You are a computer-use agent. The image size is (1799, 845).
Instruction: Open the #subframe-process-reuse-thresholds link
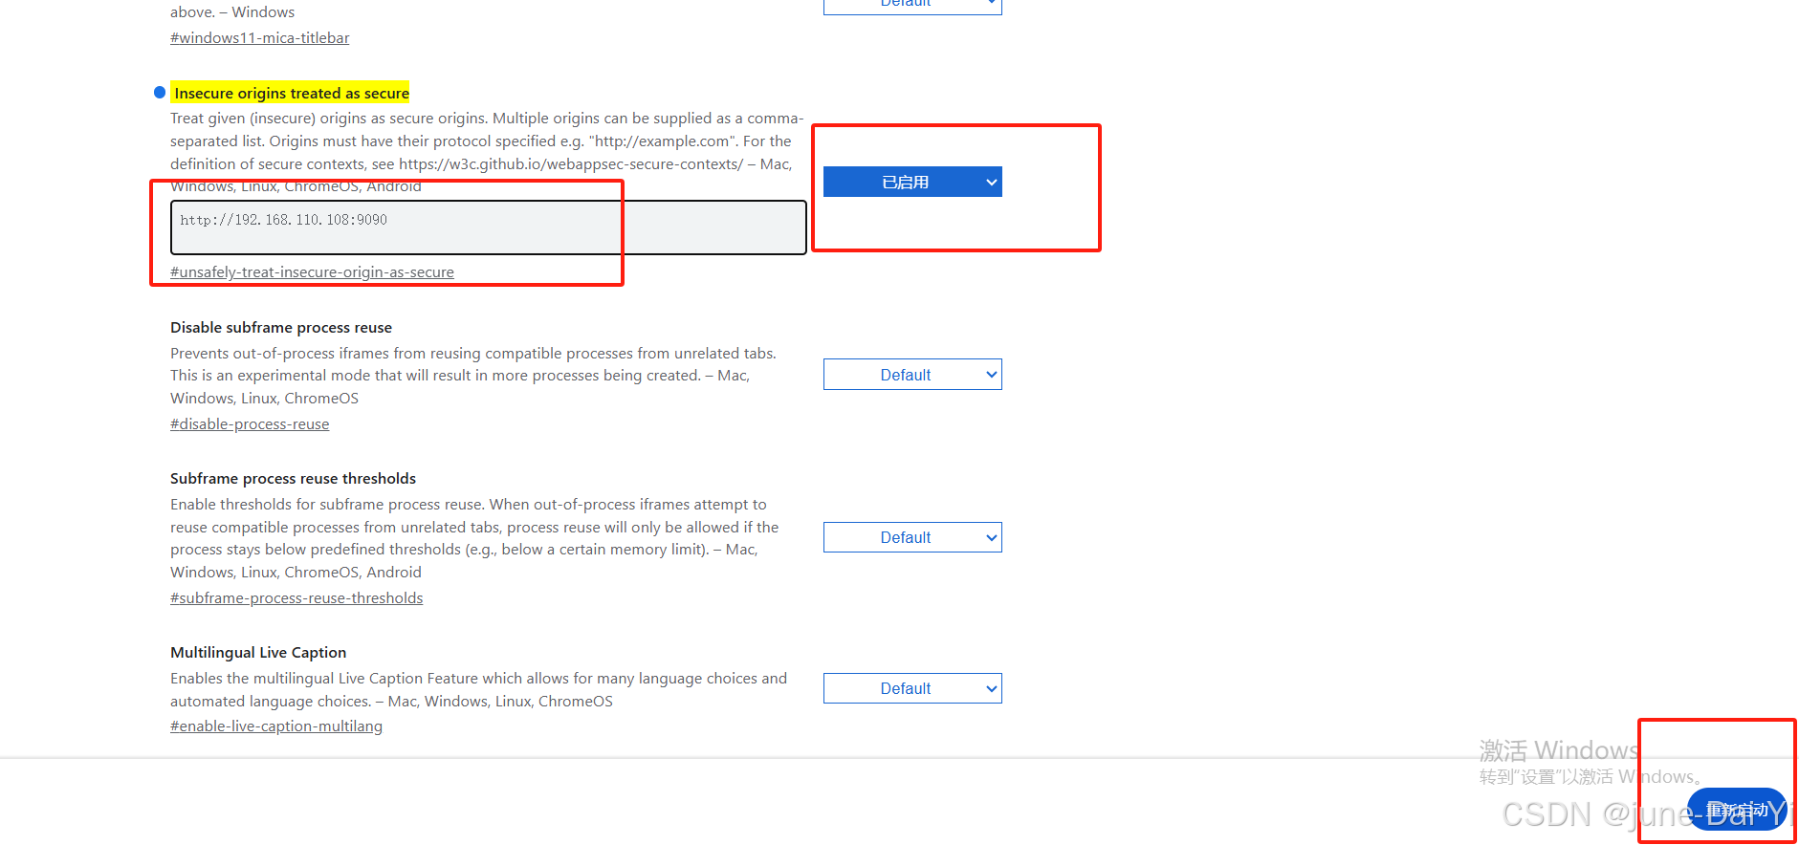[296, 598]
